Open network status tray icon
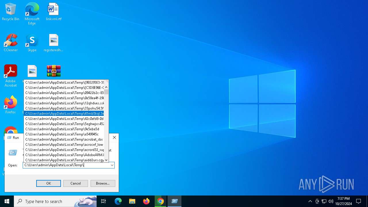This screenshot has height=207, width=368. (x=324, y=201)
